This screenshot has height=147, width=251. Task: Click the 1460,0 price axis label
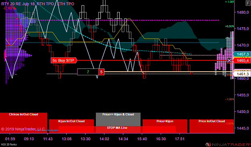tap(243, 79)
